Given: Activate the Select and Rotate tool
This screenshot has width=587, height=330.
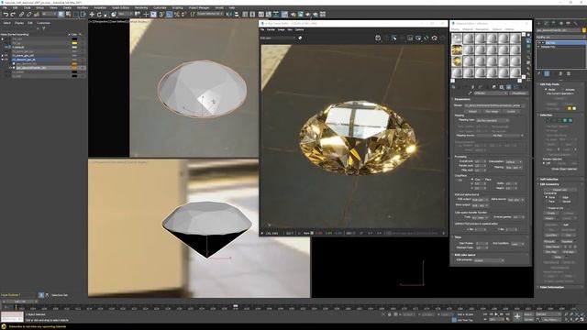Looking at the screenshot, I should pyautogui.click(x=99, y=15).
